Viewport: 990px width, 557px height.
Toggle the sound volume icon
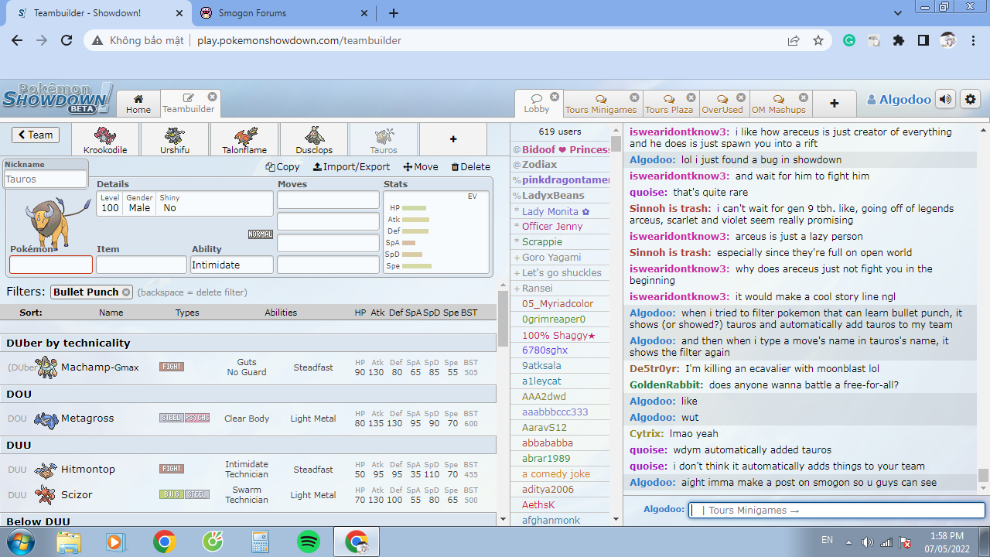pos(945,100)
